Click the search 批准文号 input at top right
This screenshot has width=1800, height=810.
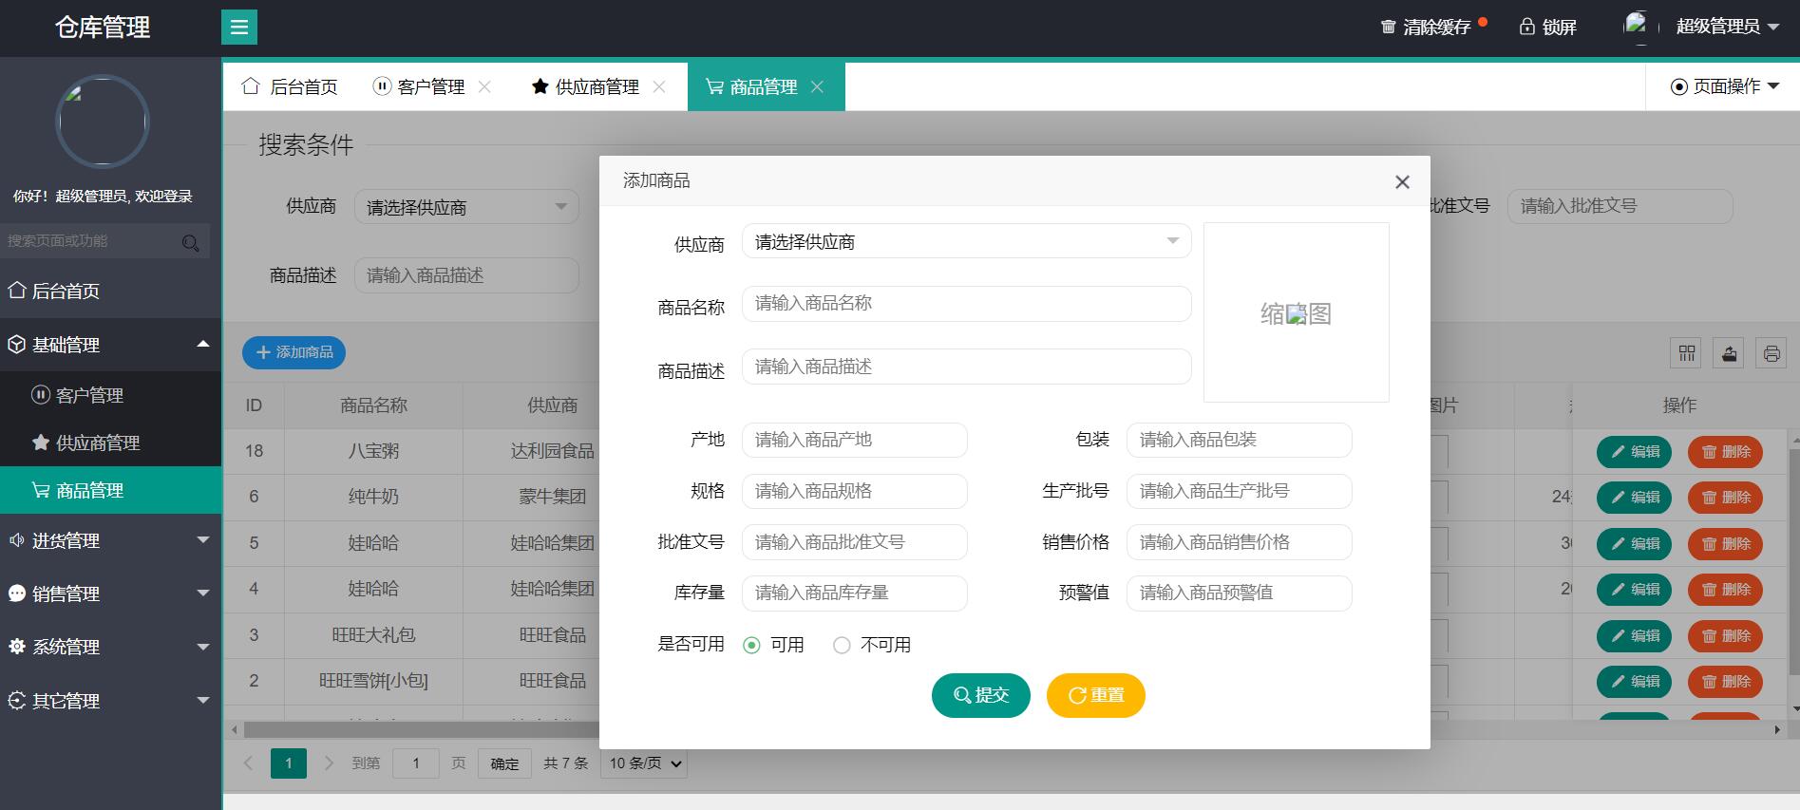(1620, 206)
